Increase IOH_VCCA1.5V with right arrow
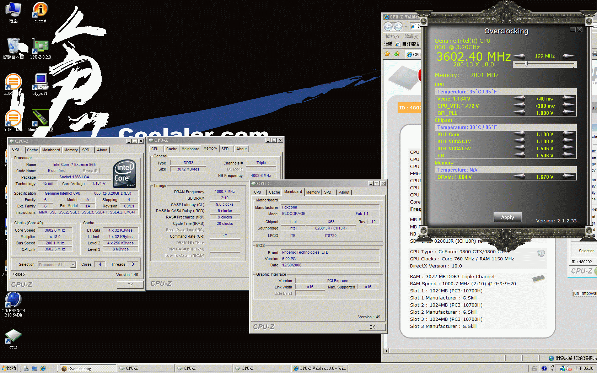 [x=568, y=148]
